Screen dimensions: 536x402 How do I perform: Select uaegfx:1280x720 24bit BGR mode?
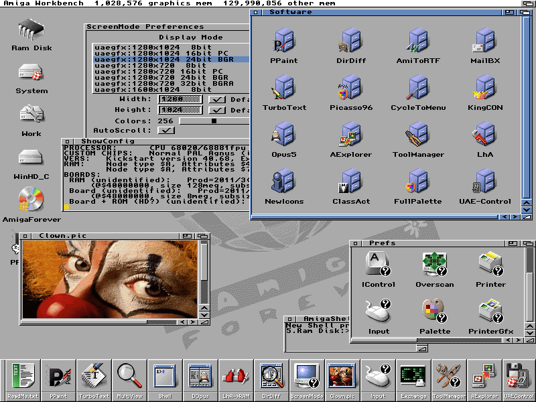172,78
